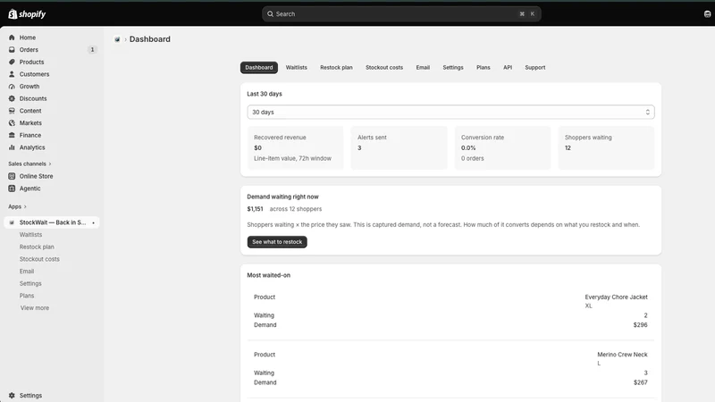Image resolution: width=715 pixels, height=402 pixels.
Task: Click Everyday Chore Jacket product name
Action: point(616,297)
